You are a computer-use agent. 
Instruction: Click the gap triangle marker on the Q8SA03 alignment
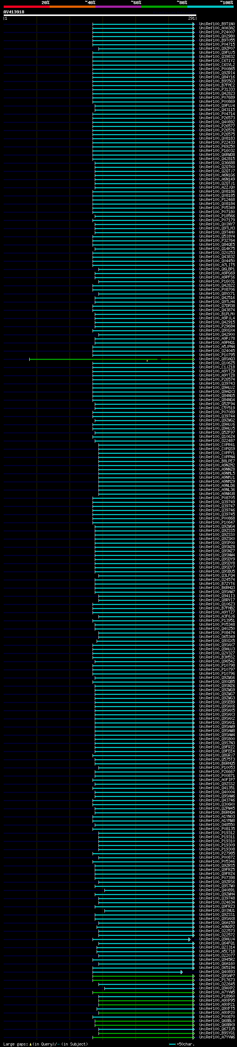[x=147, y=360]
